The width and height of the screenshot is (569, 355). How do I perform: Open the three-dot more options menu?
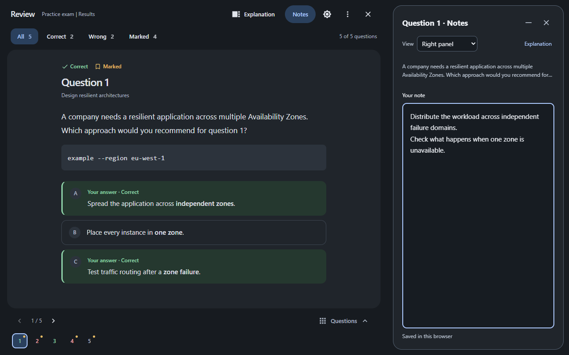click(348, 14)
